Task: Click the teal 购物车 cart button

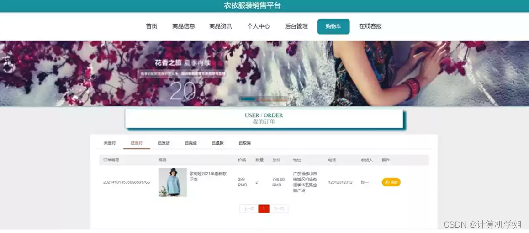Action: click(x=333, y=26)
